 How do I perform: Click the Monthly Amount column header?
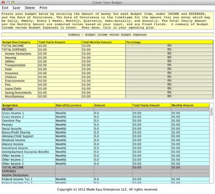190,105
